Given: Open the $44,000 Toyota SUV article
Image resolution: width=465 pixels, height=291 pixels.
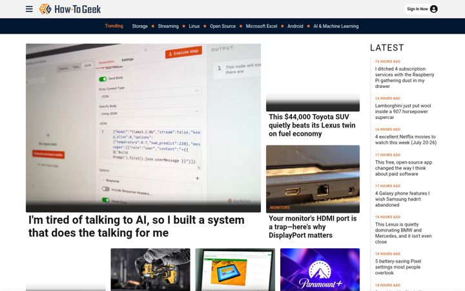Looking at the screenshot, I should (312, 125).
